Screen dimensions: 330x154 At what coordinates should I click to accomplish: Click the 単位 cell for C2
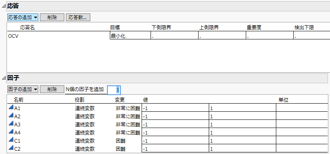tap(302, 148)
